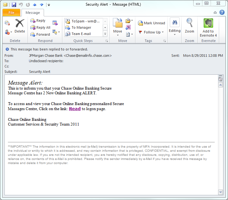Open the Tags dialog launcher
Screen dimensions: 228x200
coord(165,41)
